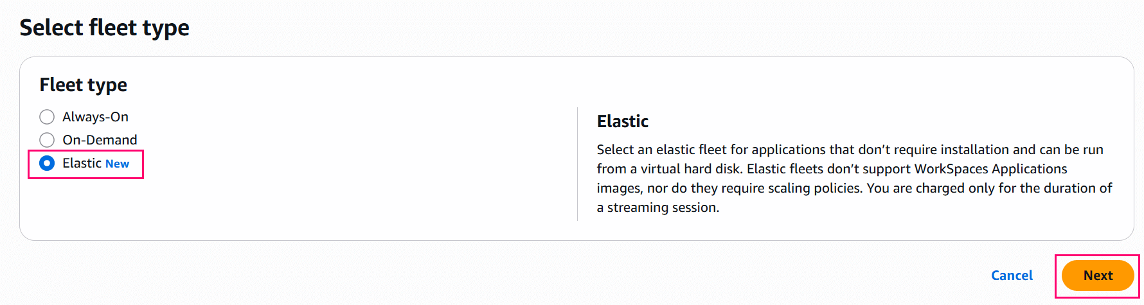Cancel the fleet type selection
Screen dimensions: 1144x305
tap(1012, 275)
